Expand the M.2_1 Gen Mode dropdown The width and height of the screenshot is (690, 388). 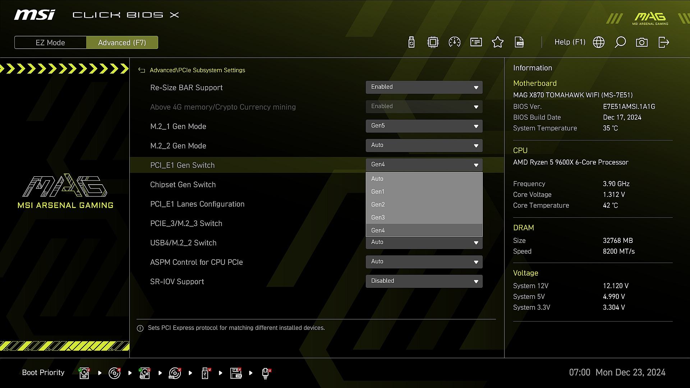[x=424, y=126]
